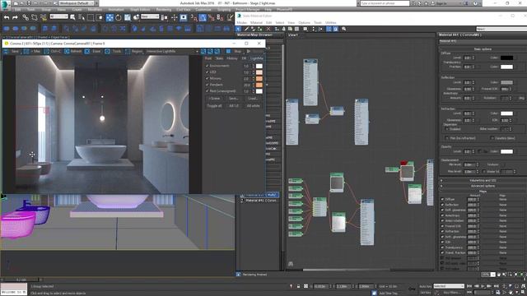Click the Refresh button in Corona frame buffer

73,51
